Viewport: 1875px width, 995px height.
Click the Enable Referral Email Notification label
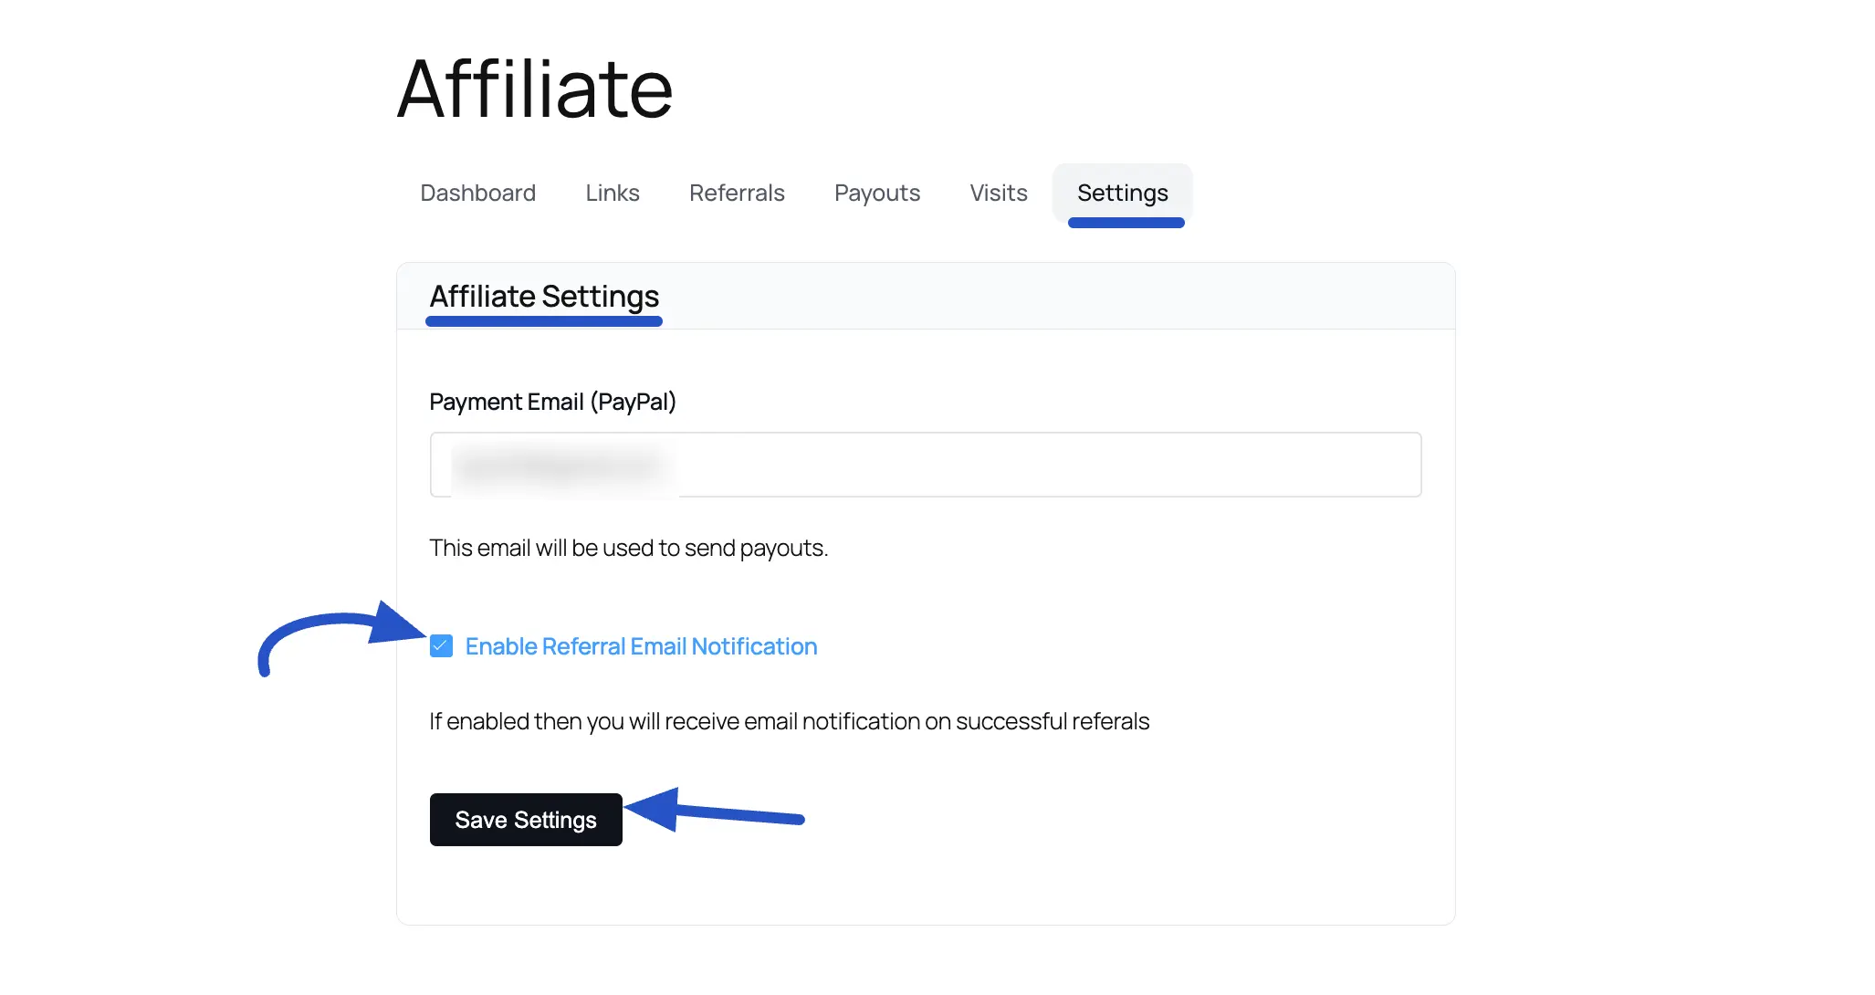[641, 646]
